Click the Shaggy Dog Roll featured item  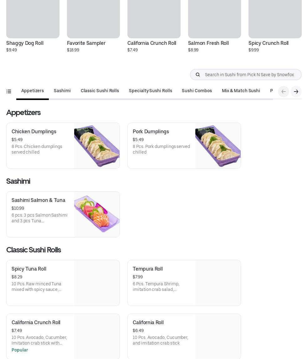pos(33,25)
